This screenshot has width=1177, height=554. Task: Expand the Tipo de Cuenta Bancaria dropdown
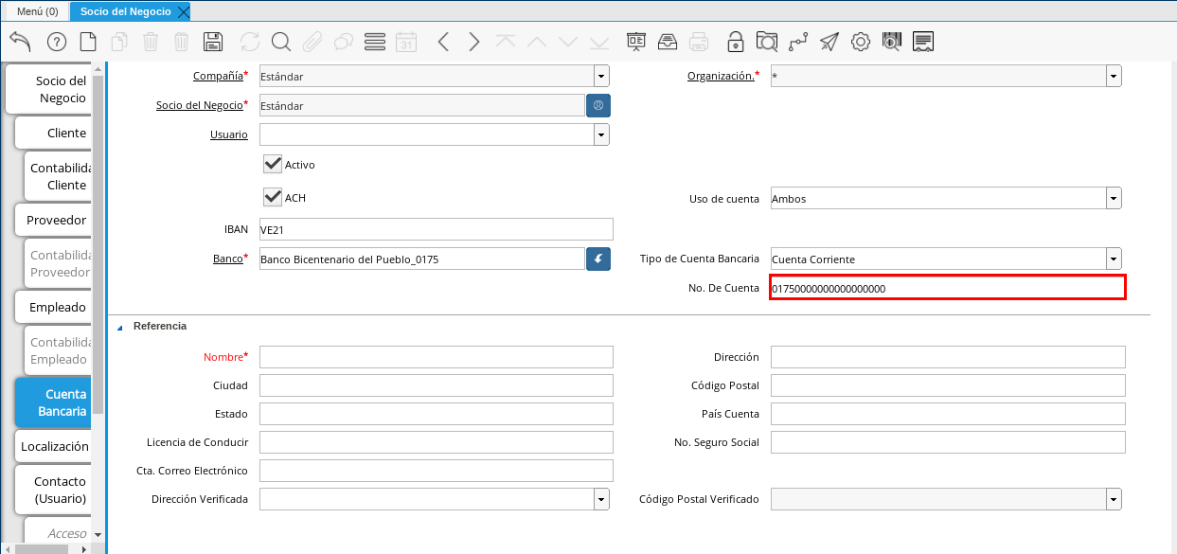[x=1114, y=259]
